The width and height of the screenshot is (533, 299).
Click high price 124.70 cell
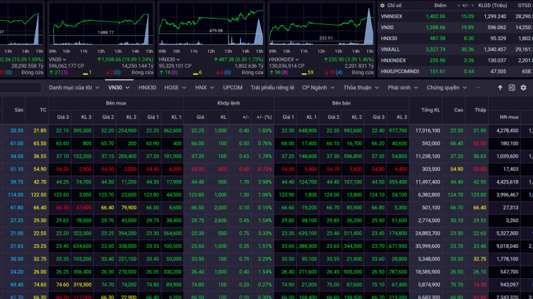pyautogui.click(x=455, y=195)
